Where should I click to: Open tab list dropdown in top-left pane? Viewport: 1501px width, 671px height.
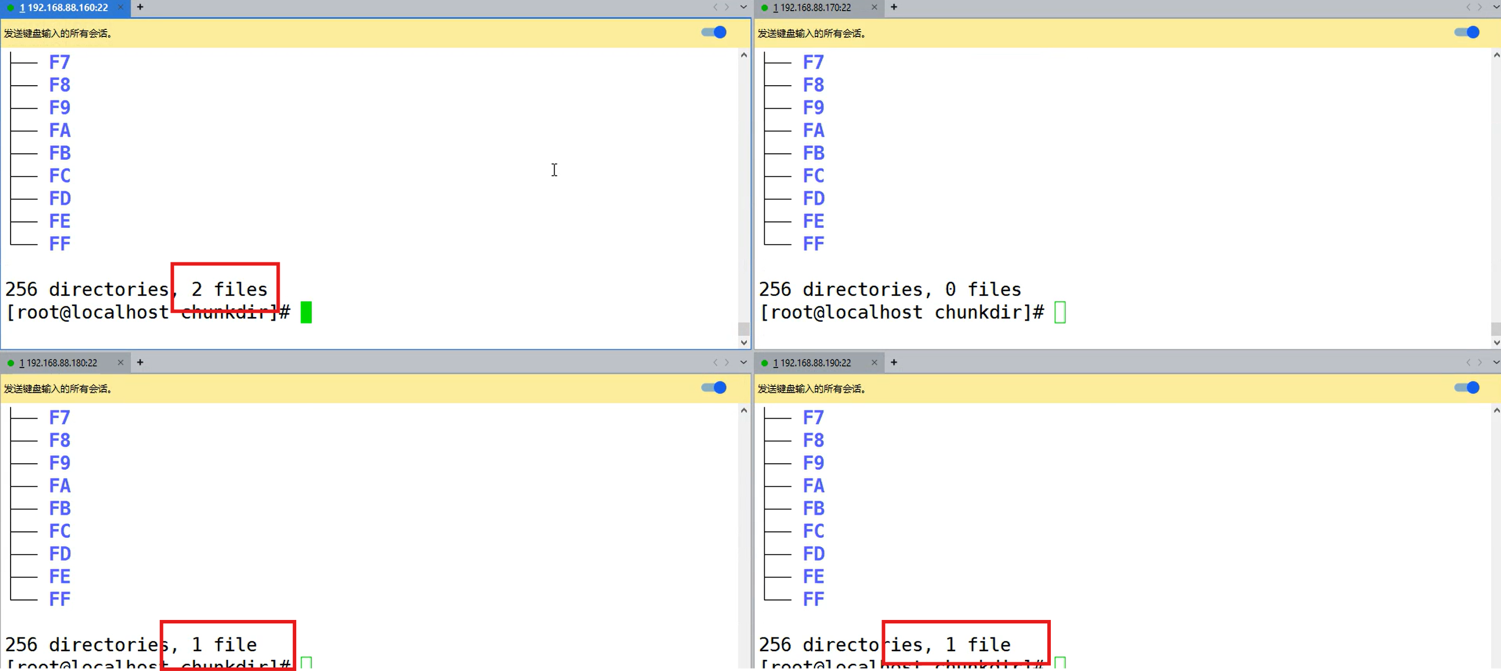(743, 7)
